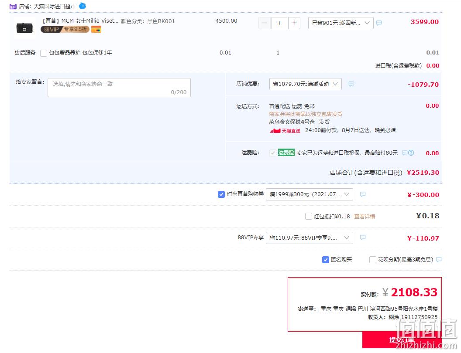Increase quantity with the plus button
Viewport: 461px width, 353px height.
pyautogui.click(x=294, y=23)
